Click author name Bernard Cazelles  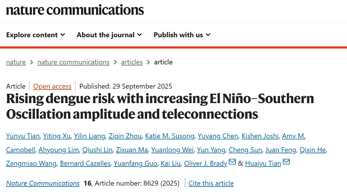point(85,163)
